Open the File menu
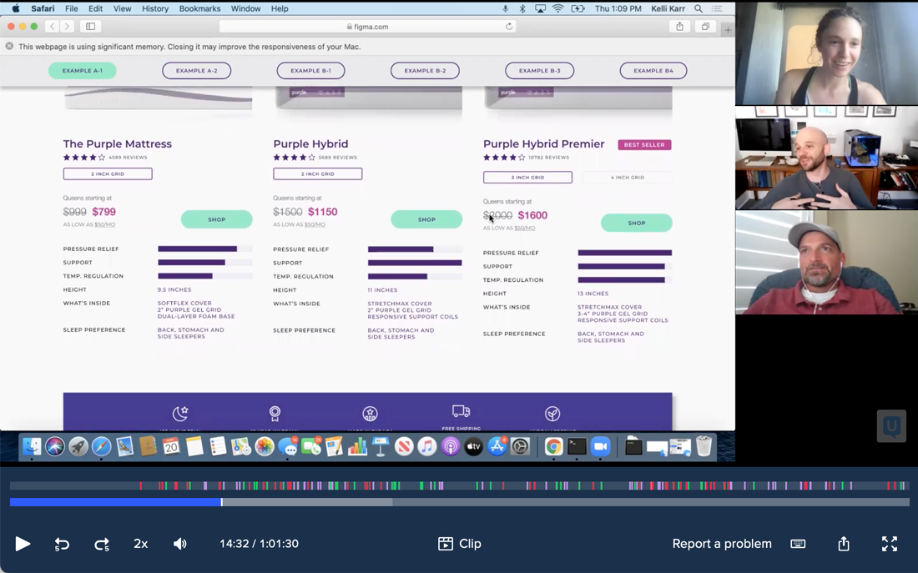This screenshot has width=918, height=573. pyautogui.click(x=72, y=9)
